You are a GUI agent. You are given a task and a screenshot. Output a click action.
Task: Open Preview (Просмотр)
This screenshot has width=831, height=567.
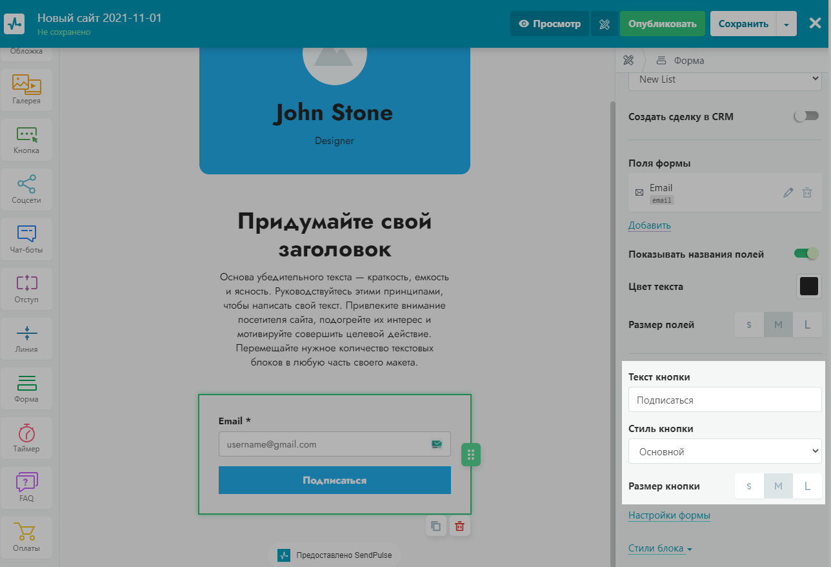coord(550,24)
